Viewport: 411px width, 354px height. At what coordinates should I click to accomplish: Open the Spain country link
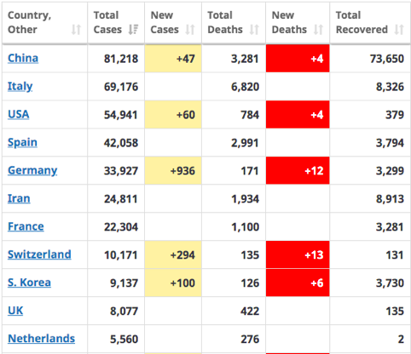pos(22,142)
